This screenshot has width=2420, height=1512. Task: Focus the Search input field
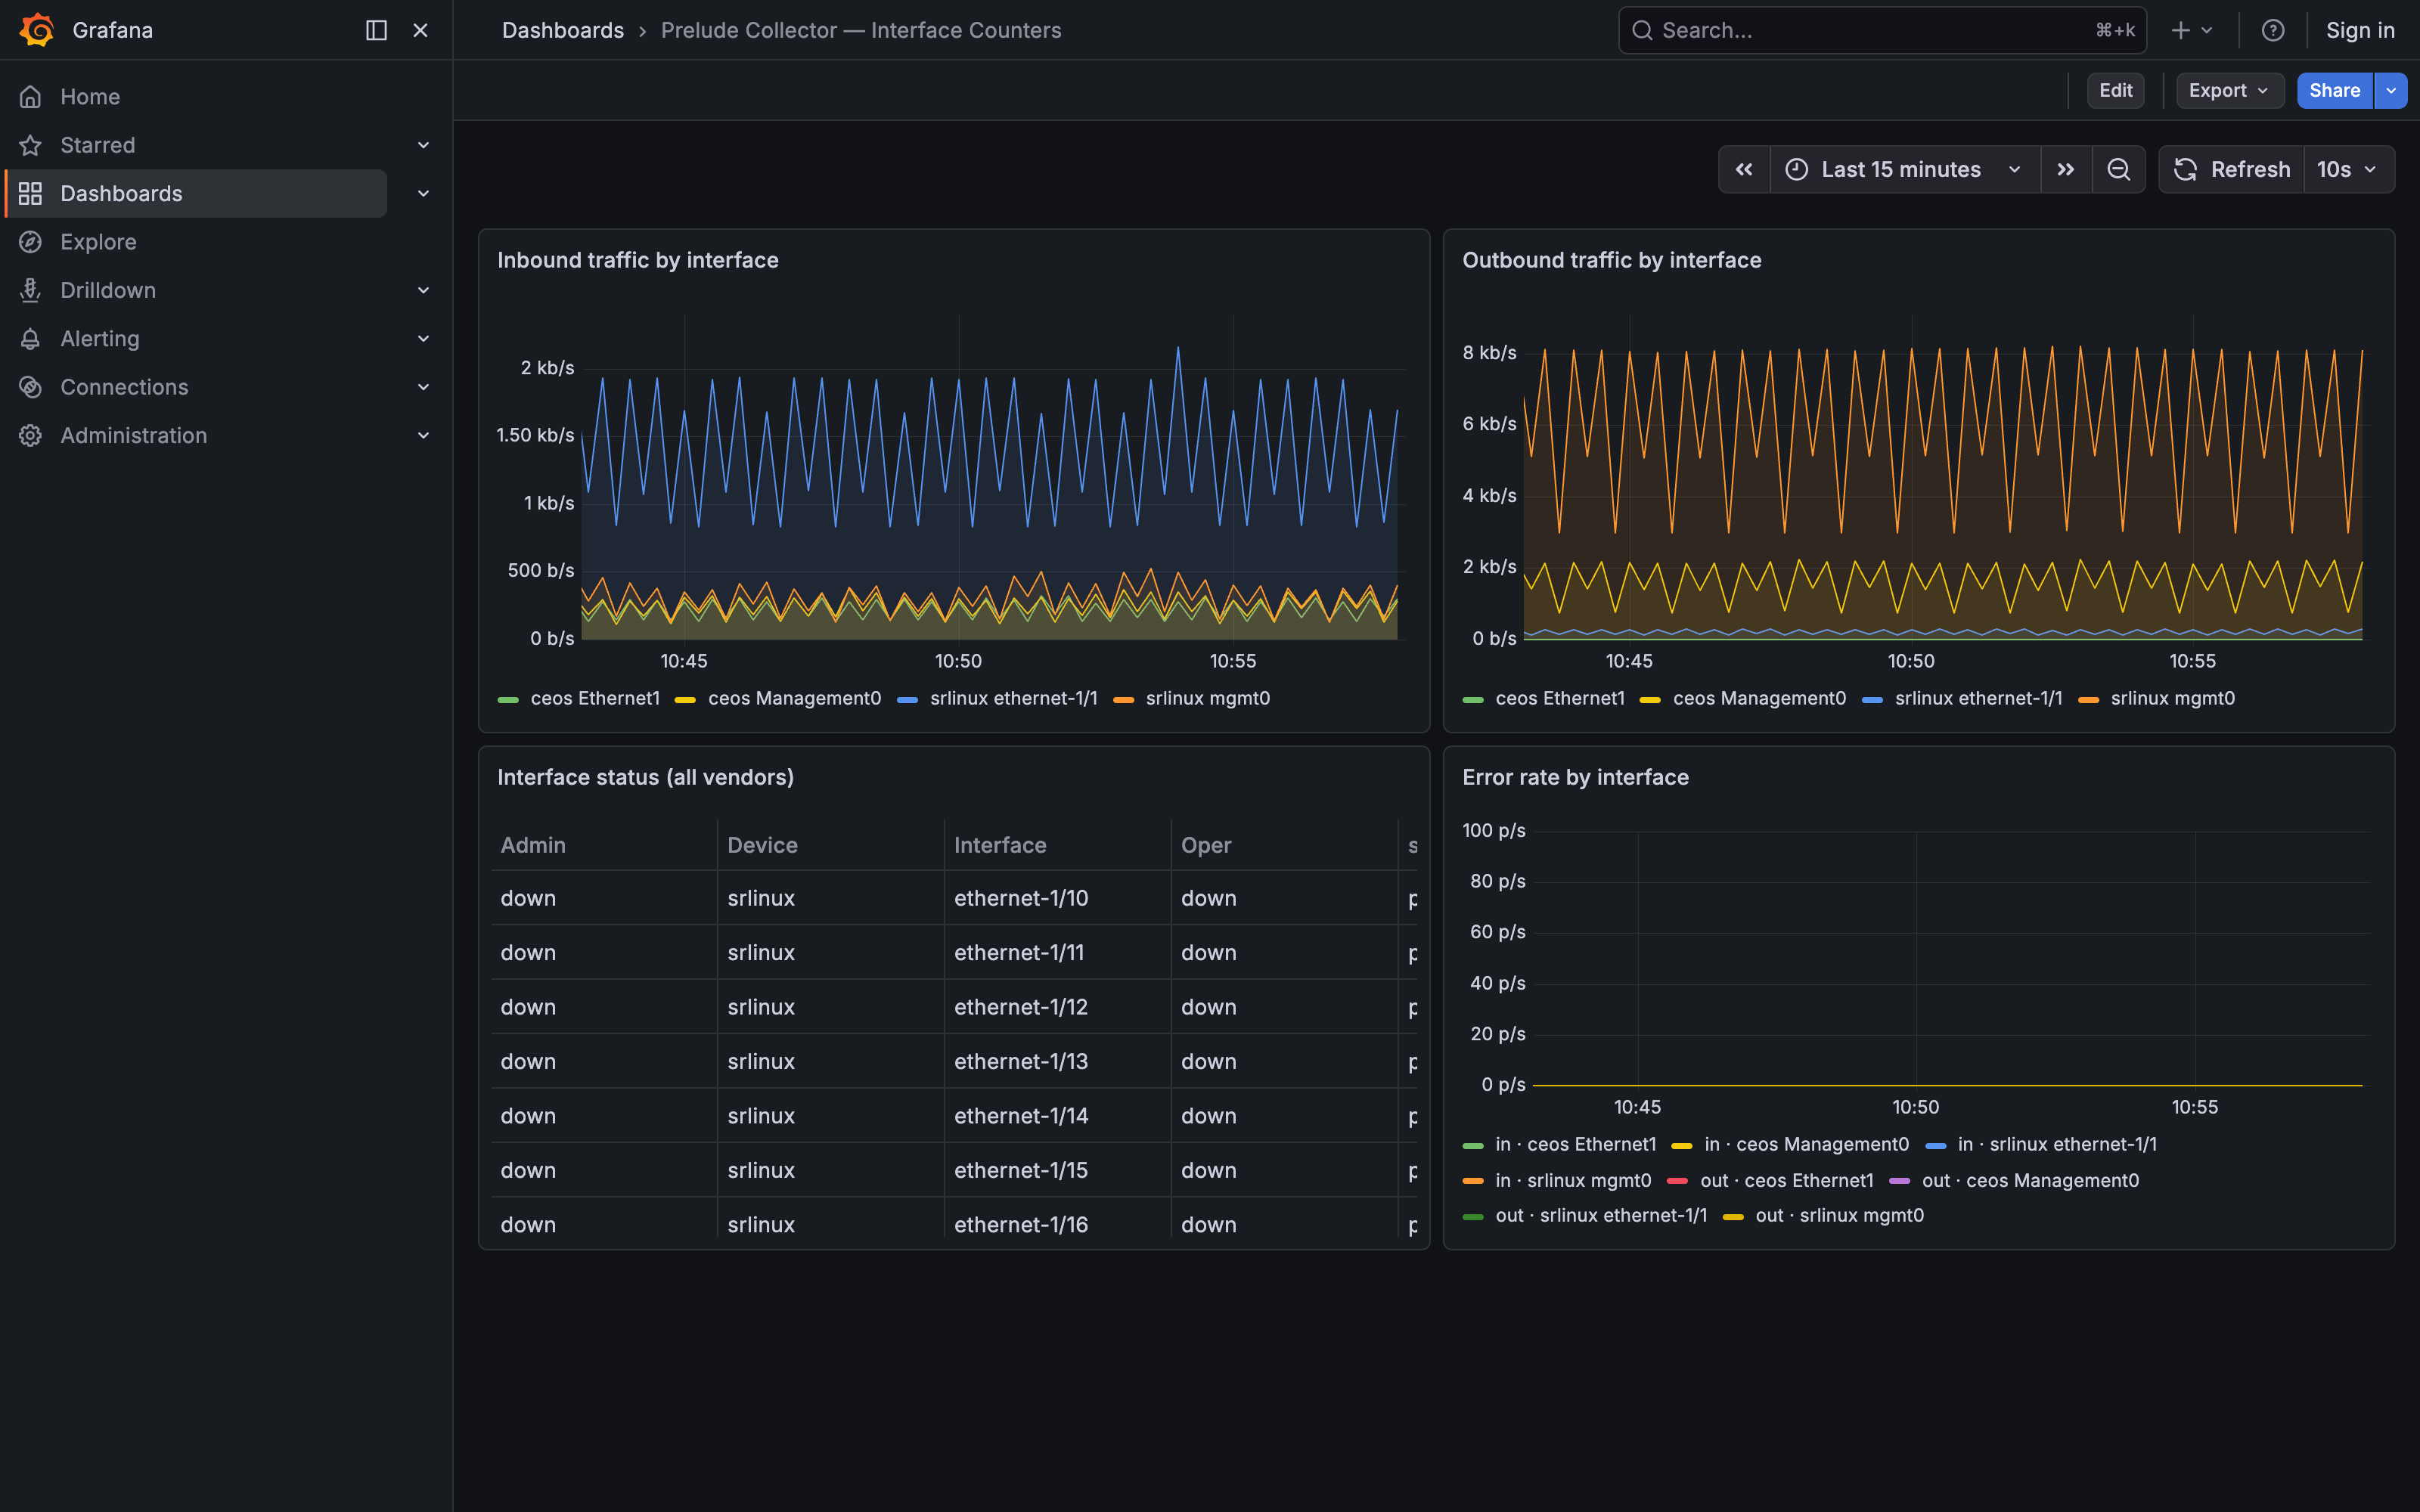[x=1882, y=30]
